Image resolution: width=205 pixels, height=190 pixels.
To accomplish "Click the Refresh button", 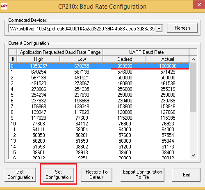I will (182, 28).
